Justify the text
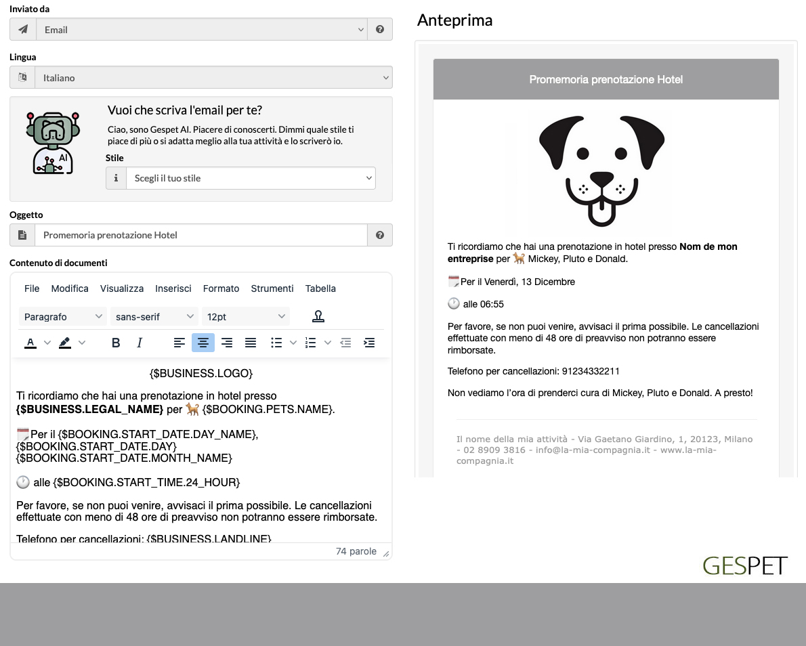 tap(251, 342)
